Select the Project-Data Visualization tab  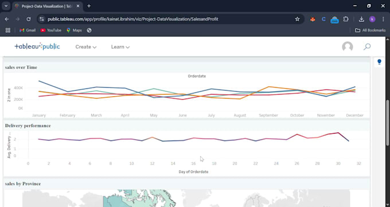click(x=47, y=6)
